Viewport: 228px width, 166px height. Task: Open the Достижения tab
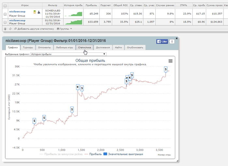point(103,48)
